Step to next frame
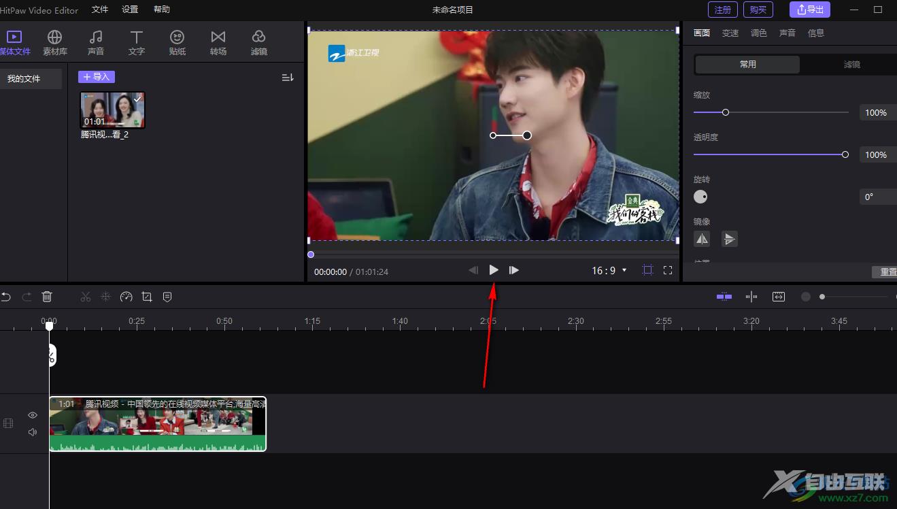 point(514,270)
